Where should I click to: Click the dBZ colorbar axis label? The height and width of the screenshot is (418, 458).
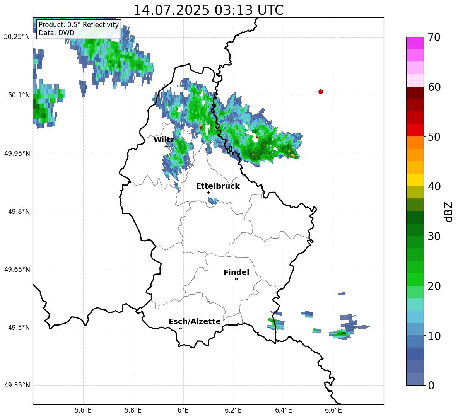point(449,212)
